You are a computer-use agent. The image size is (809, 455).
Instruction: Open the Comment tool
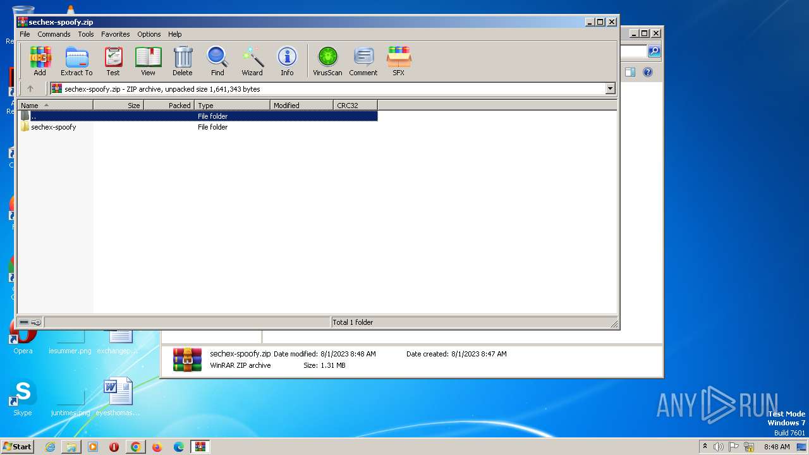pos(363,61)
